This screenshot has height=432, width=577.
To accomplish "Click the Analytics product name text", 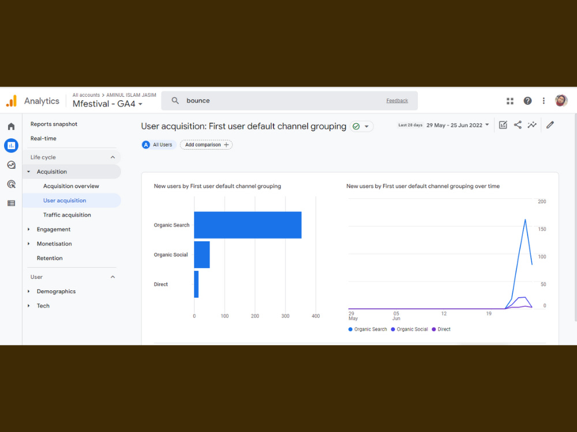I will [x=42, y=101].
